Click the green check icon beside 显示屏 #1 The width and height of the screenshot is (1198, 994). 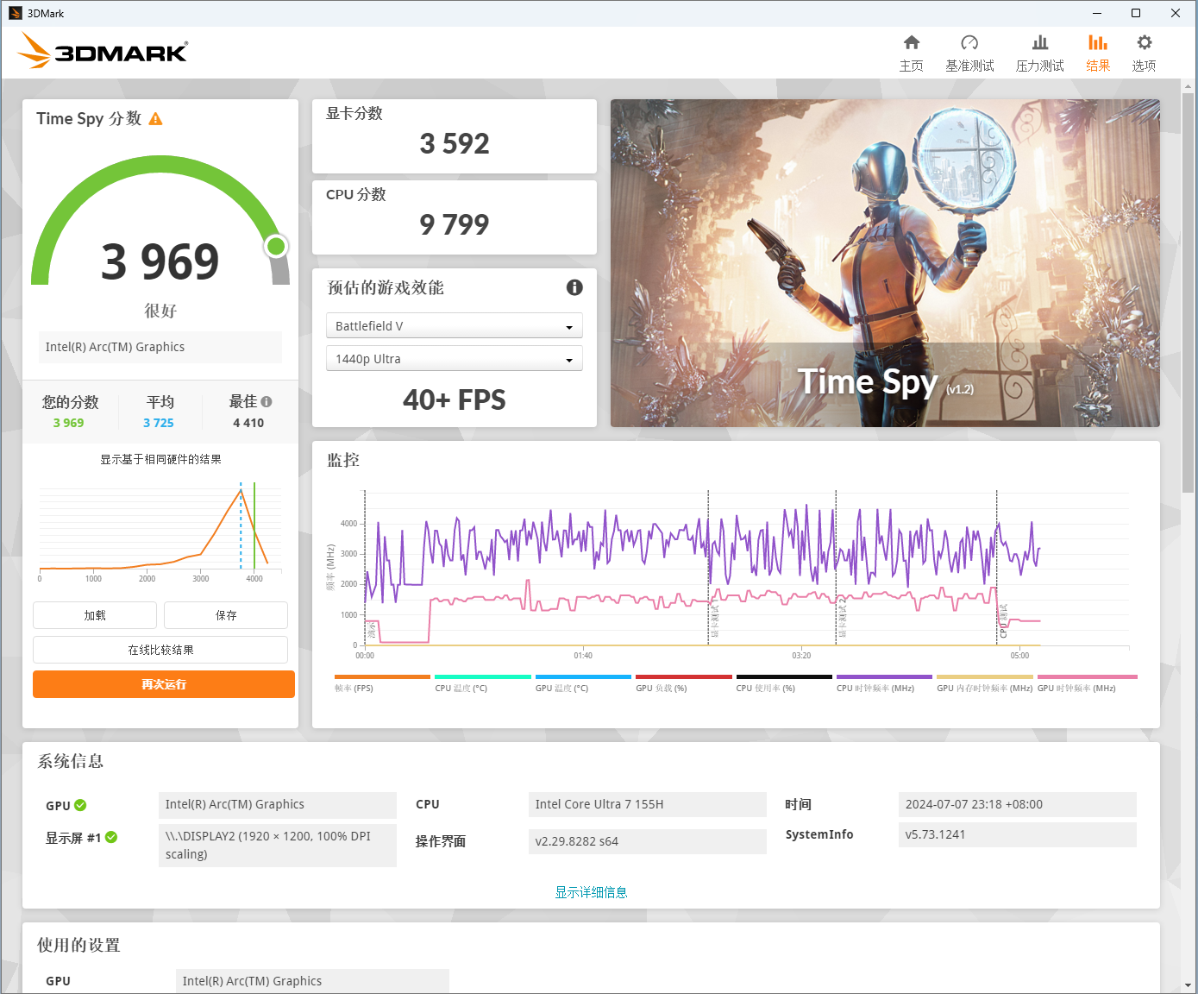click(x=111, y=837)
